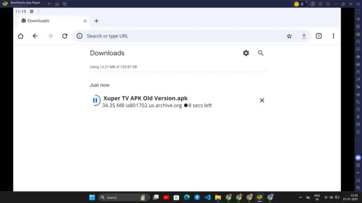Viewport: 362px width, 203px height.
Task: Cancel the APK download with the X
Action: coord(262,100)
